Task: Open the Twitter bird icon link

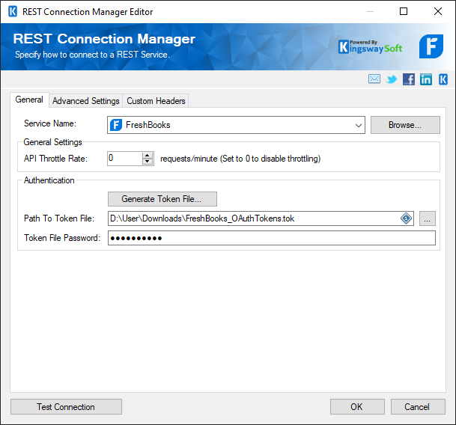Action: (392, 79)
